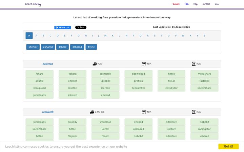244x152 pixels.
Task: Choose the 1fichier host filter
Action: coord(33,47)
